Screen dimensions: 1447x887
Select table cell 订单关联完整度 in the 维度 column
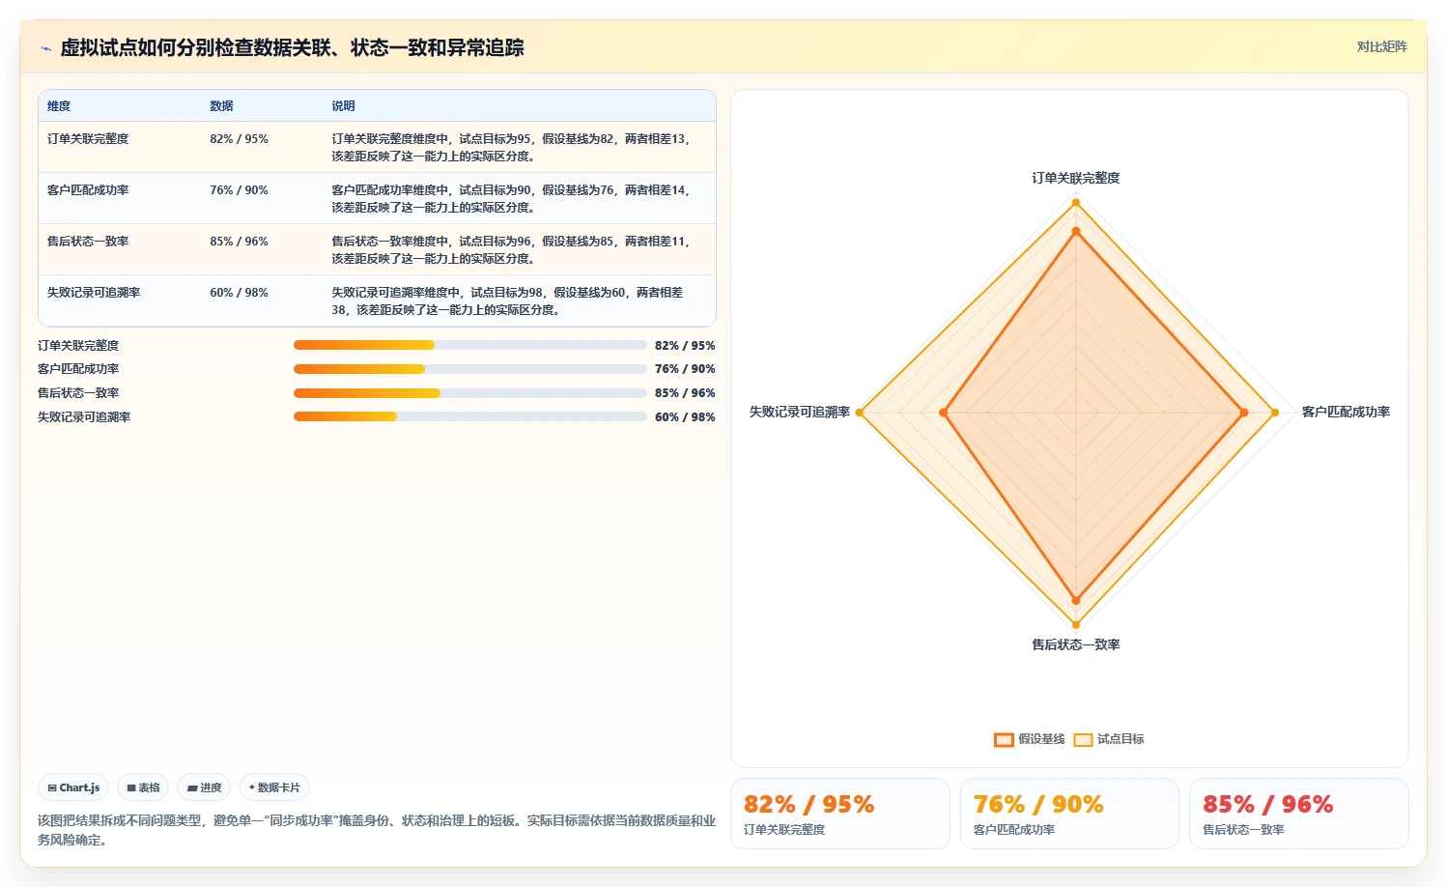(x=88, y=139)
